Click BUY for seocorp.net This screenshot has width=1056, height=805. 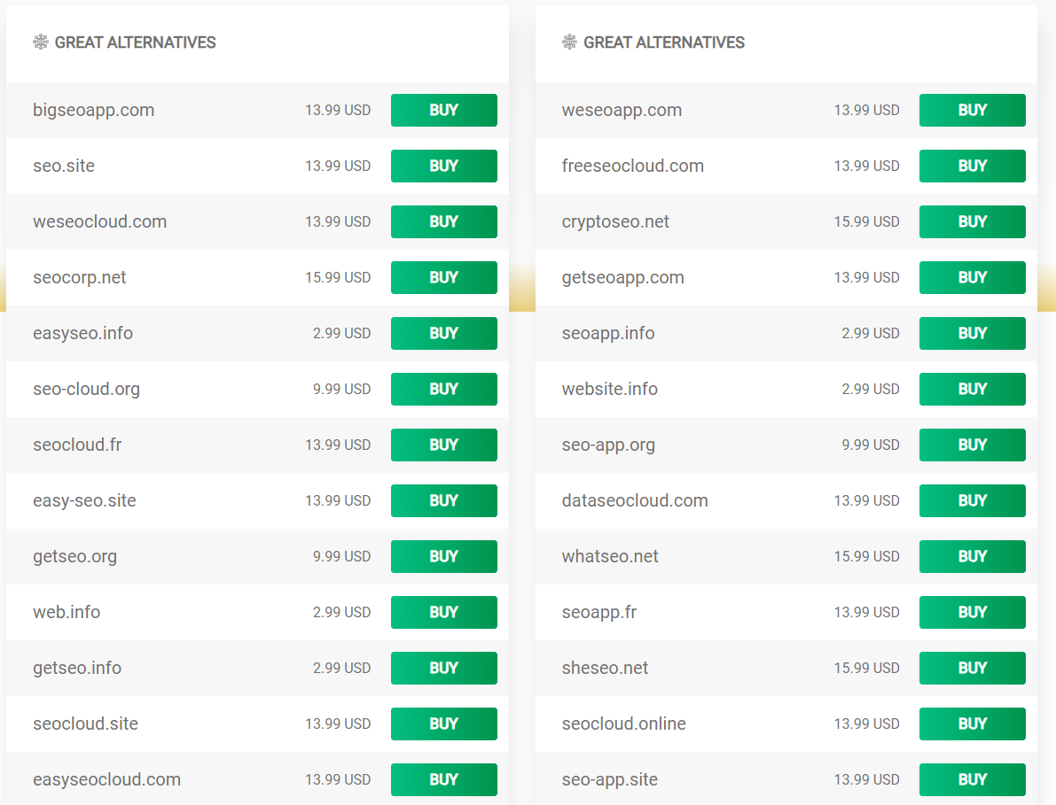point(443,277)
